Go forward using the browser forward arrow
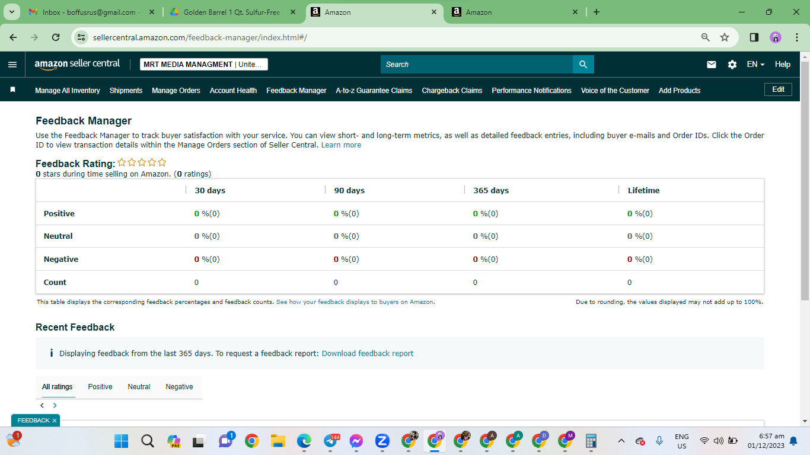Image resolution: width=810 pixels, height=455 pixels. tap(34, 37)
